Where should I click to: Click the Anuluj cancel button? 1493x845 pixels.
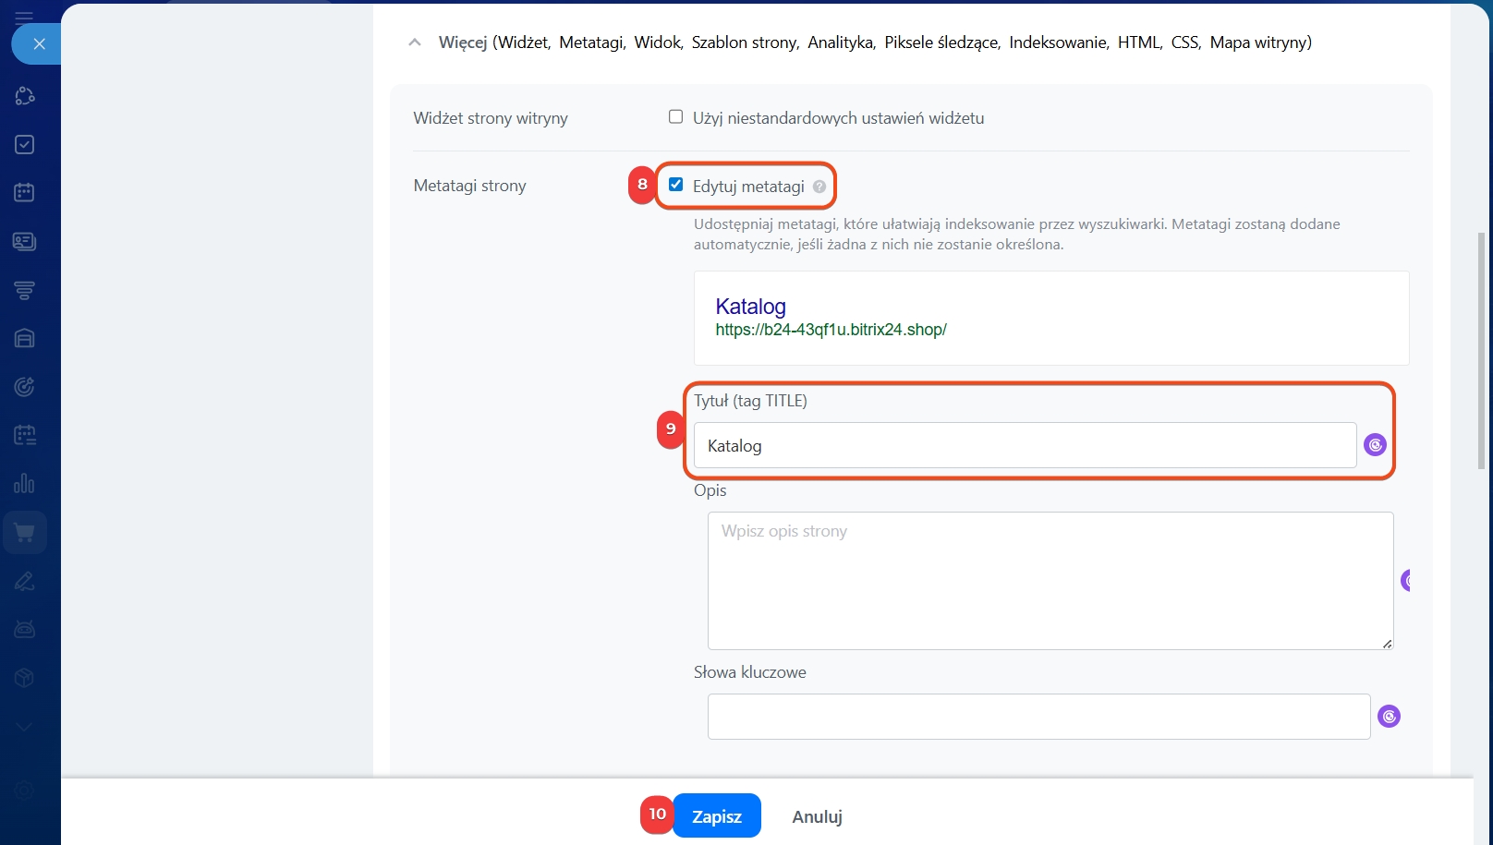click(x=817, y=816)
